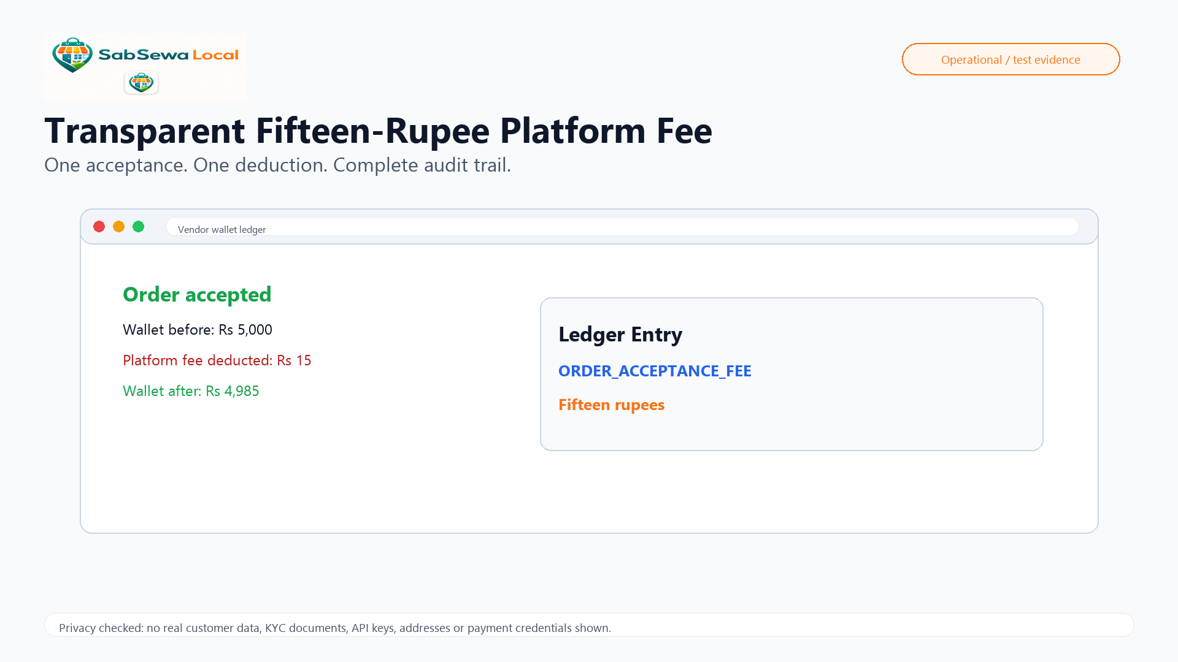Image resolution: width=1178 pixels, height=662 pixels.
Task: Click the One acceptance One deduction subtitle
Action: pos(277,165)
